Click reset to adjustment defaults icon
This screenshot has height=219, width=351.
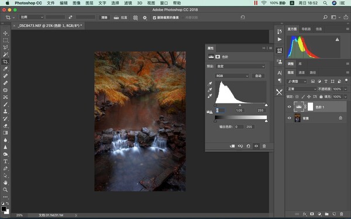[x=248, y=146]
